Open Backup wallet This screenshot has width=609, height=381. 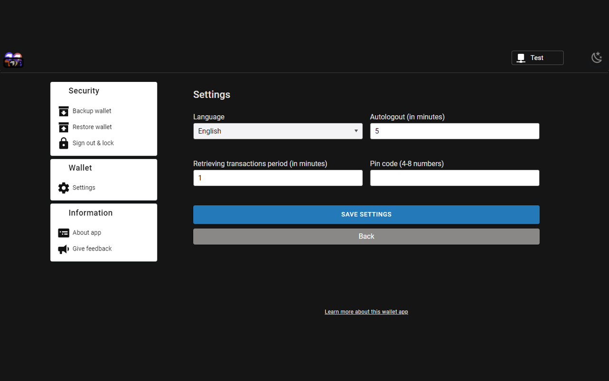click(92, 111)
